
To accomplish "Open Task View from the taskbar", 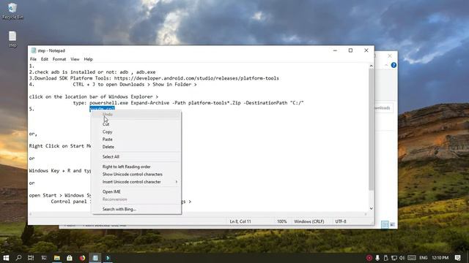I will [31, 258].
